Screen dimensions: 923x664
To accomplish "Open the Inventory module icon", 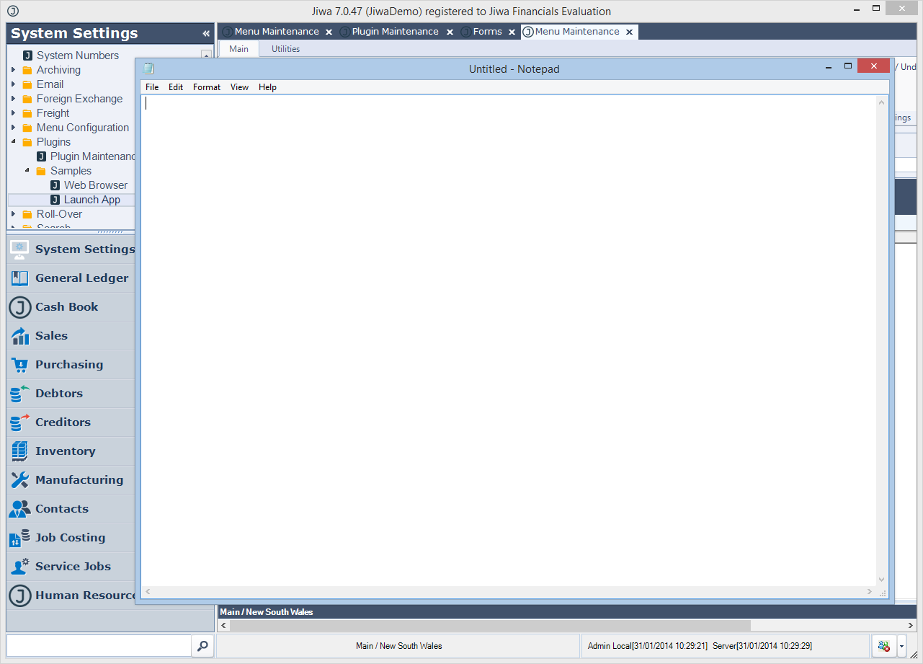I will click(x=19, y=451).
